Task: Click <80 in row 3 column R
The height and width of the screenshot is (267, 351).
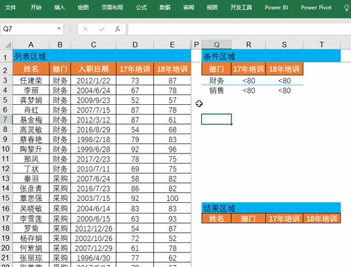Action: 249,81
